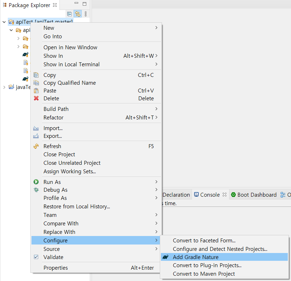Click the Export icon in the context menu
The image size is (291, 281).
click(36, 136)
